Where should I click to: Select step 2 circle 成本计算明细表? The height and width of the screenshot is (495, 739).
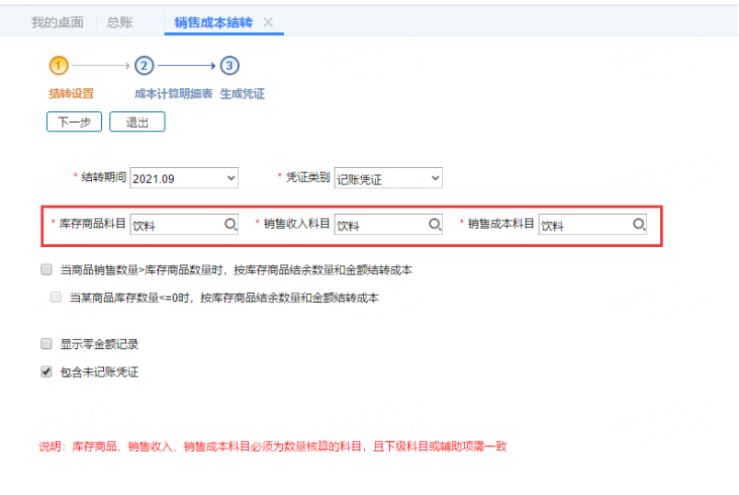click(x=144, y=65)
